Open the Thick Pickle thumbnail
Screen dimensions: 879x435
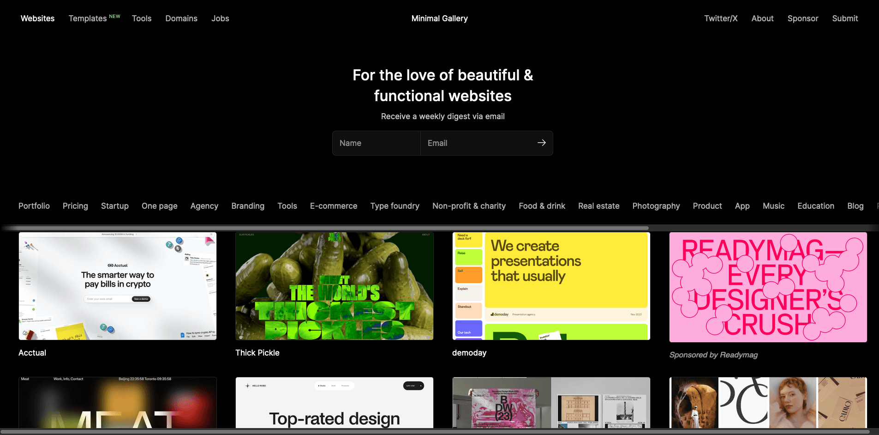point(335,286)
